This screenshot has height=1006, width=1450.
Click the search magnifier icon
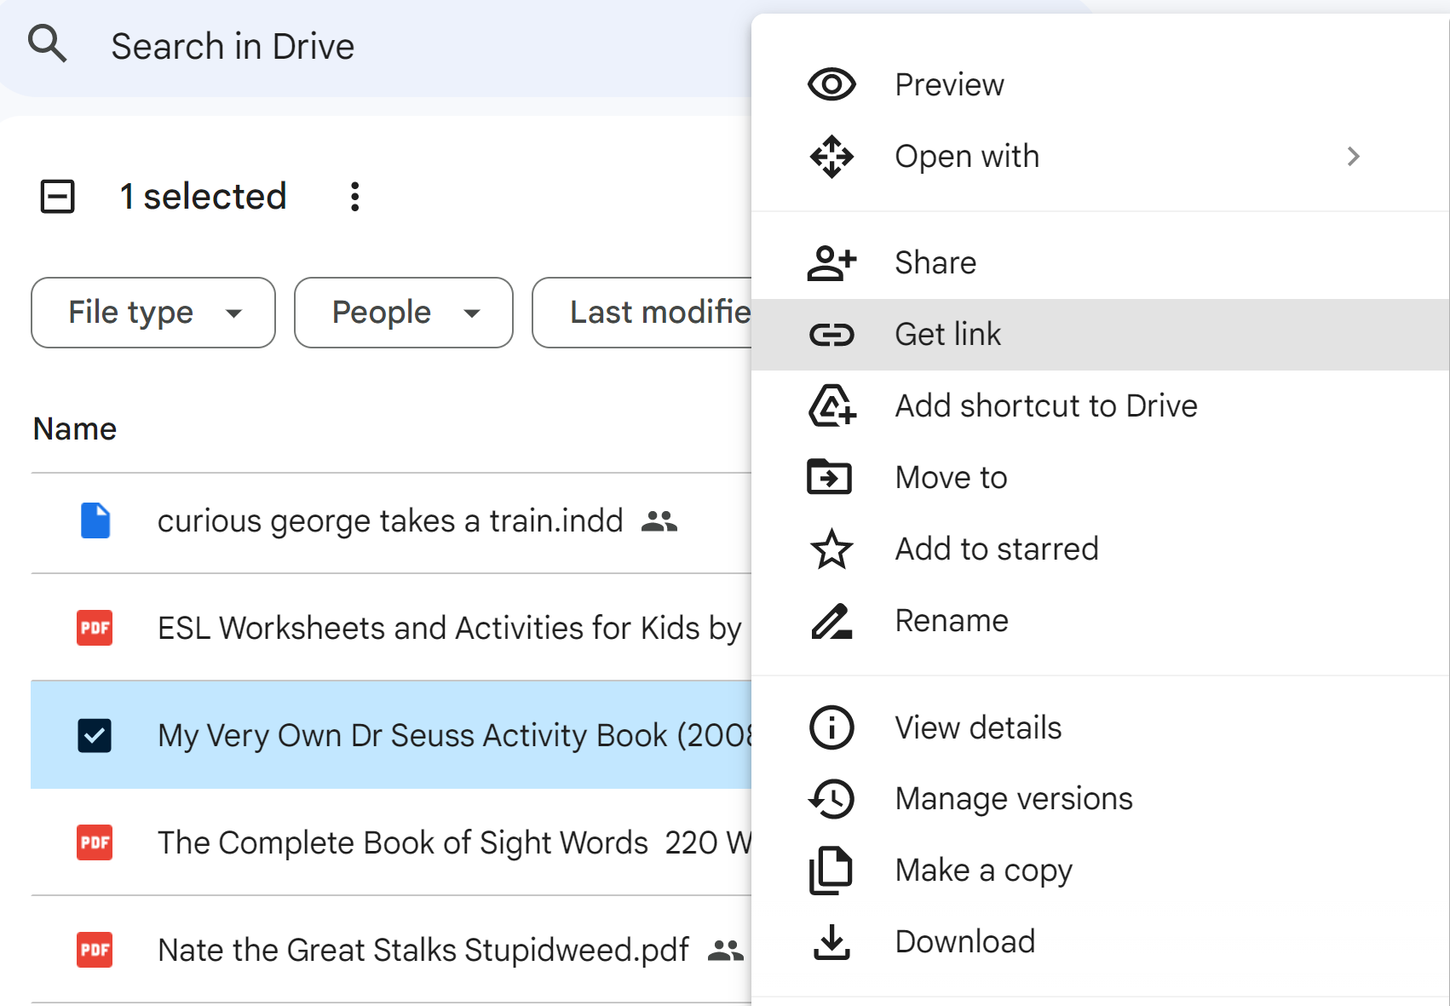click(47, 43)
